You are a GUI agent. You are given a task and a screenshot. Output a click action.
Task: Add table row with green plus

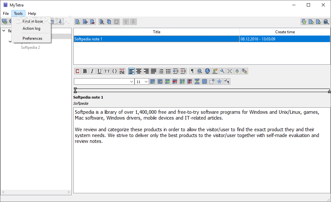(x=167, y=81)
